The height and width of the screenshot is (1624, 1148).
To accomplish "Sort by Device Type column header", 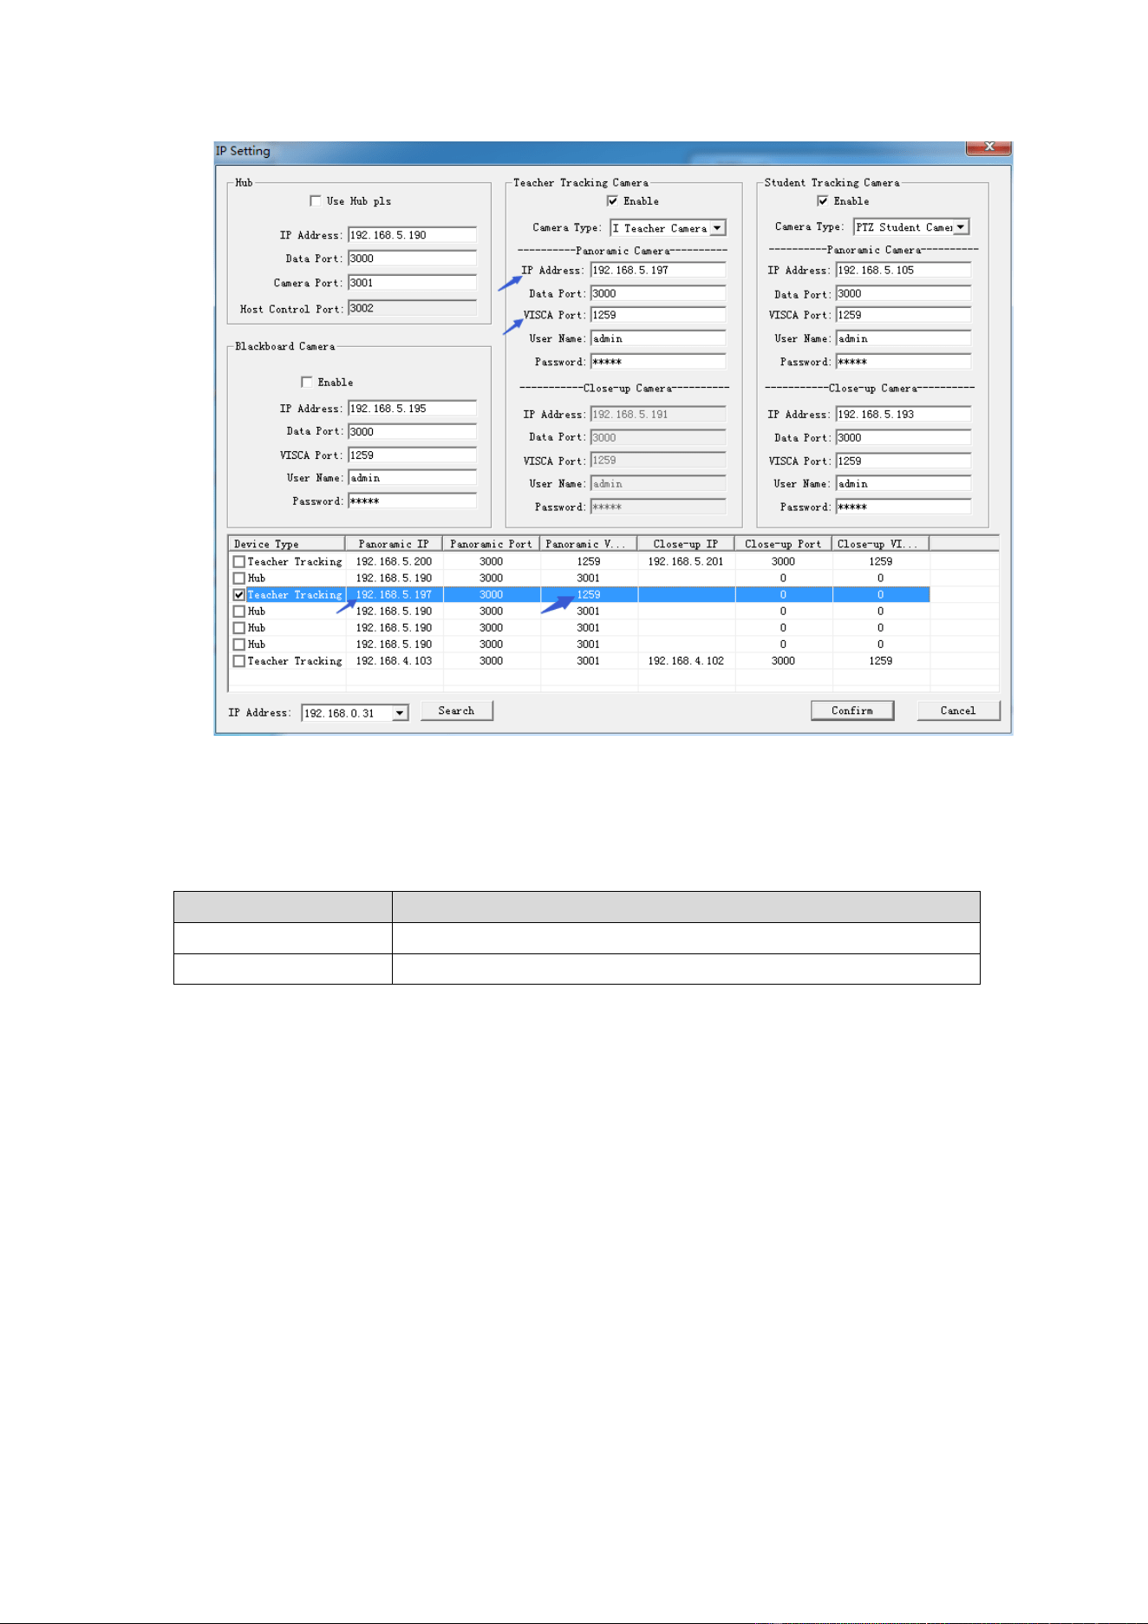I will point(287,544).
